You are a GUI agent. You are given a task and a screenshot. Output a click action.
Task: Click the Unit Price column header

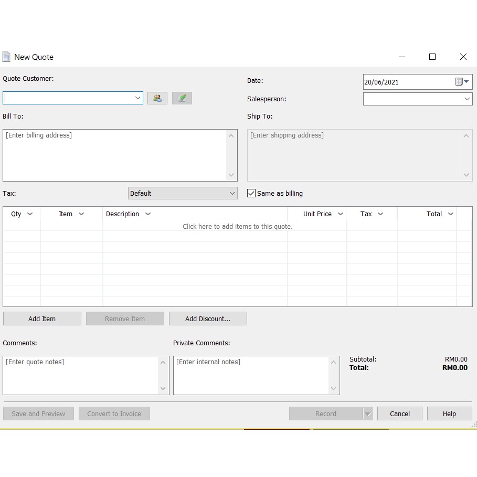[317, 214]
